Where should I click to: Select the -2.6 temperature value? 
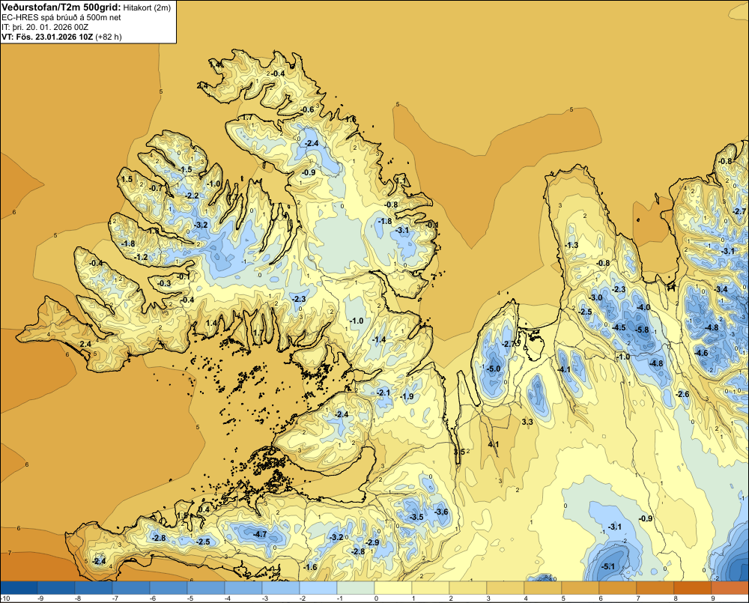[x=682, y=394]
